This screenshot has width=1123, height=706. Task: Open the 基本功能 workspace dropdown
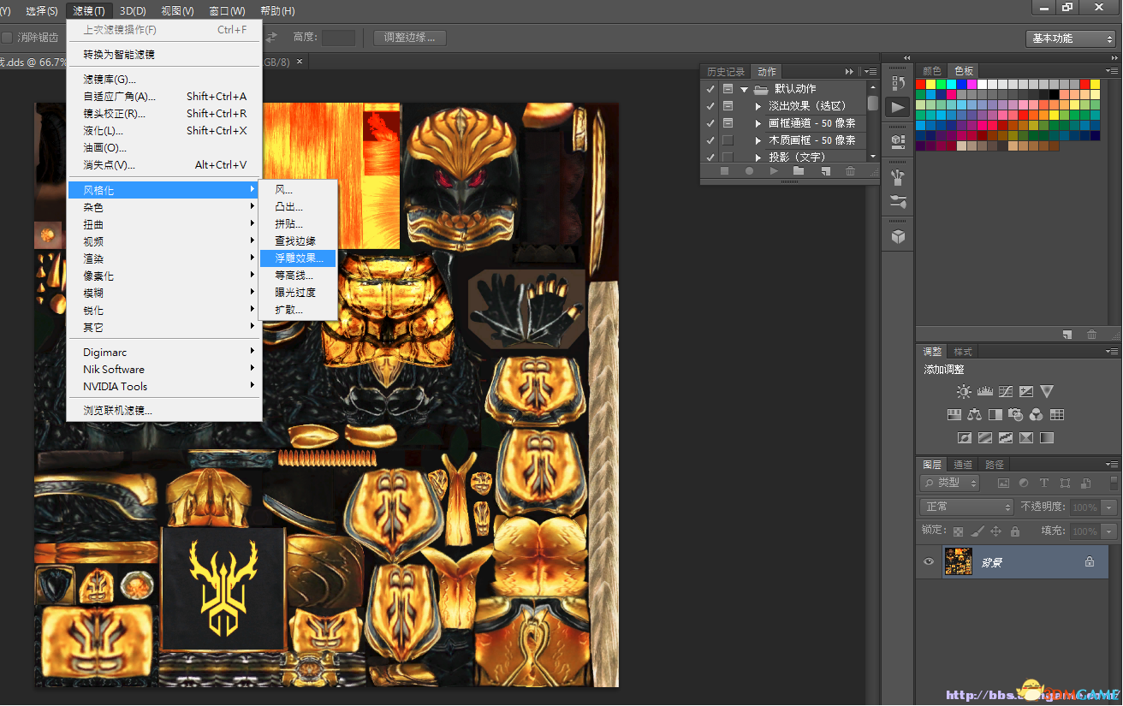tap(1070, 39)
